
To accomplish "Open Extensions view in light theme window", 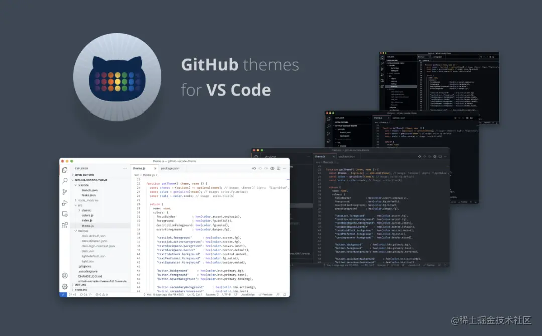I will point(65,226).
